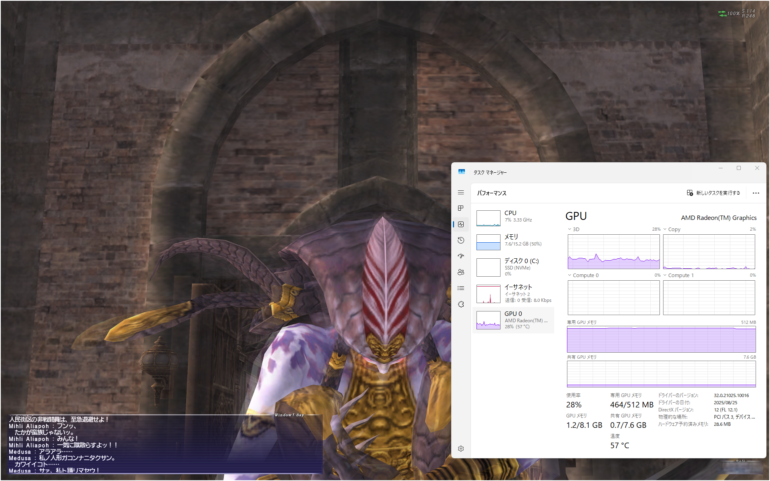Open the App history sidebar icon
Viewport: 770px width, 481px height.
click(x=461, y=240)
